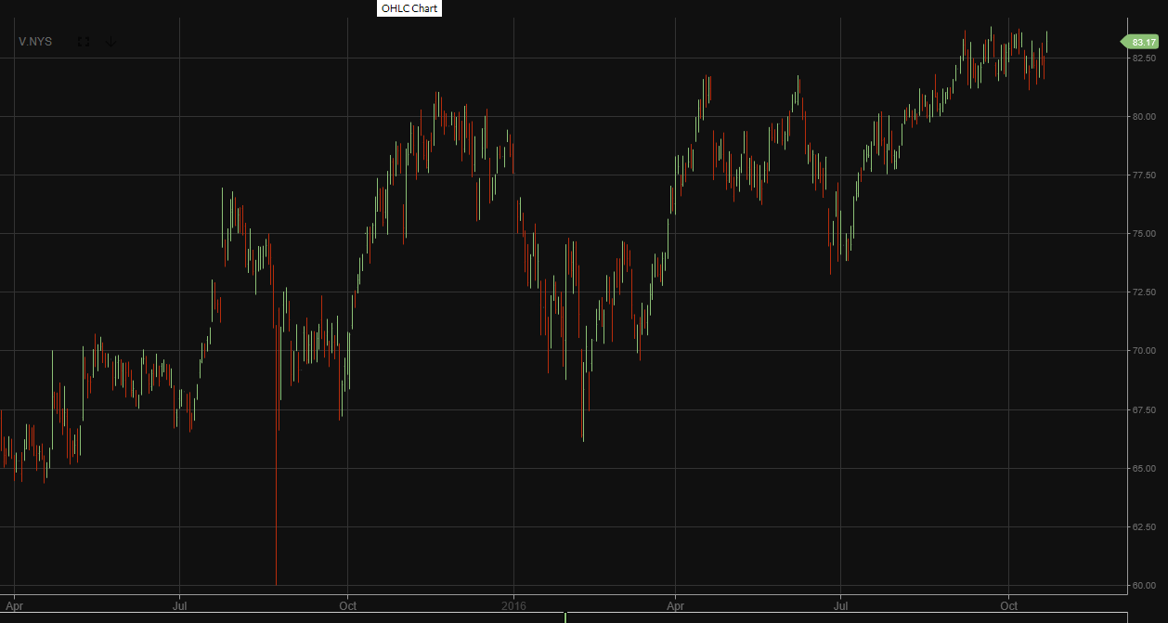Click the 77.50 price axis label

click(x=1143, y=175)
